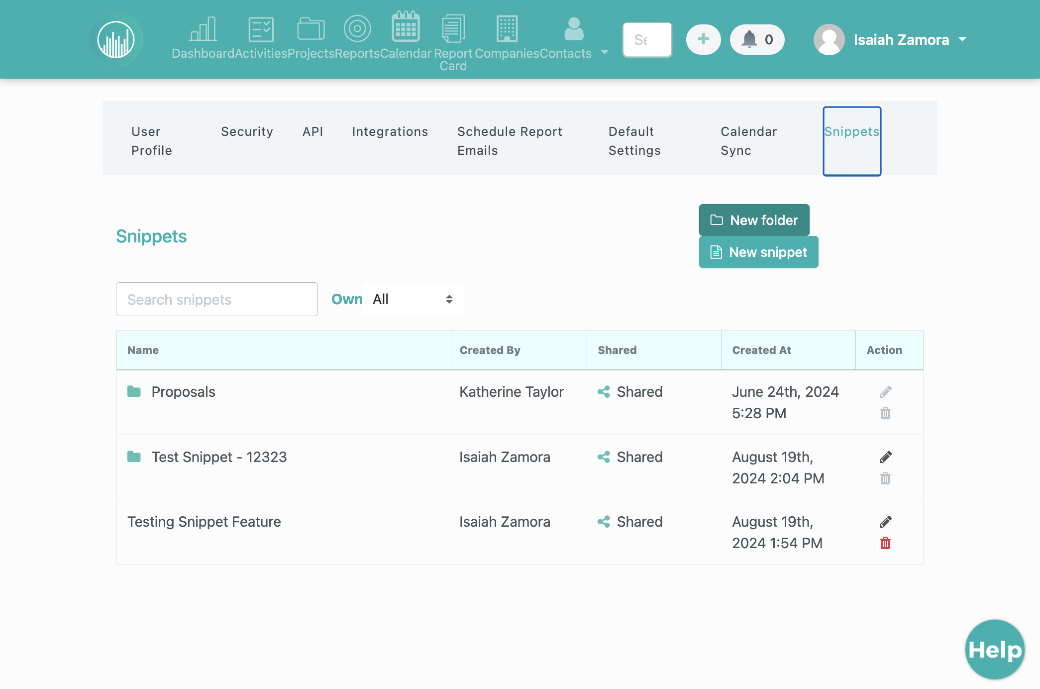Open the Reports target icon
Viewport: 1040px width, 689px height.
[357, 29]
